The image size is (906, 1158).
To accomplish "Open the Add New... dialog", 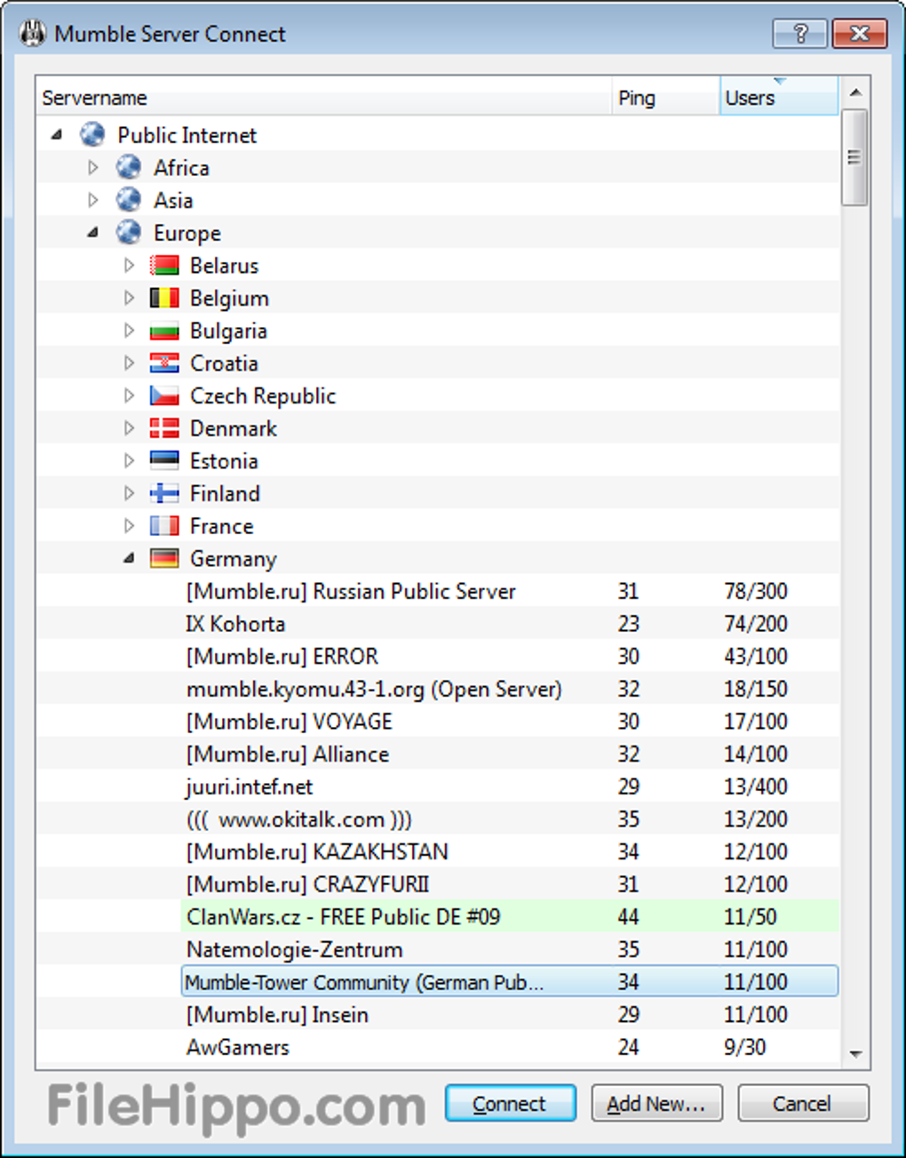I will click(656, 1104).
